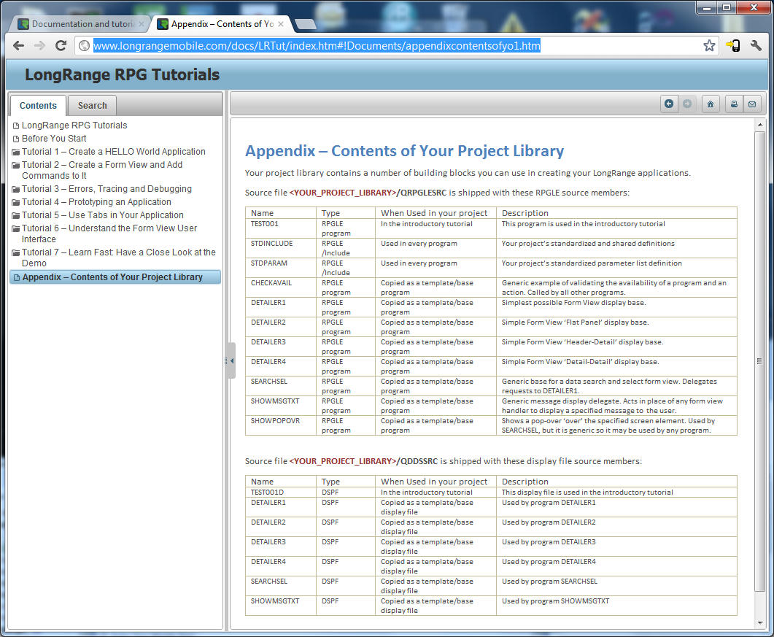Expand Tutorial 4 – Prototyping an Application
The image size is (774, 637).
tap(96, 202)
